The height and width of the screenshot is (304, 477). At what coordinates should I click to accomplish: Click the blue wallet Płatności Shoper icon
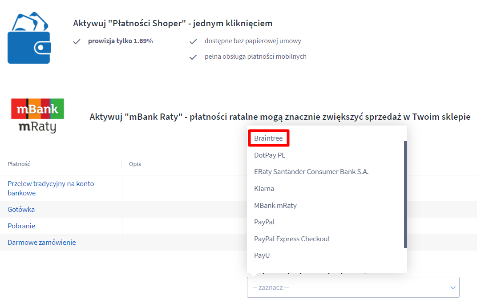pyautogui.click(x=29, y=38)
